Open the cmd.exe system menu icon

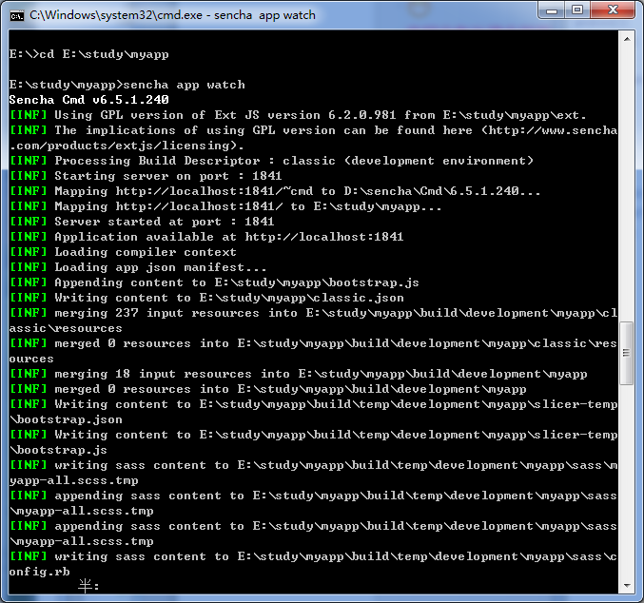pyautogui.click(x=17, y=16)
